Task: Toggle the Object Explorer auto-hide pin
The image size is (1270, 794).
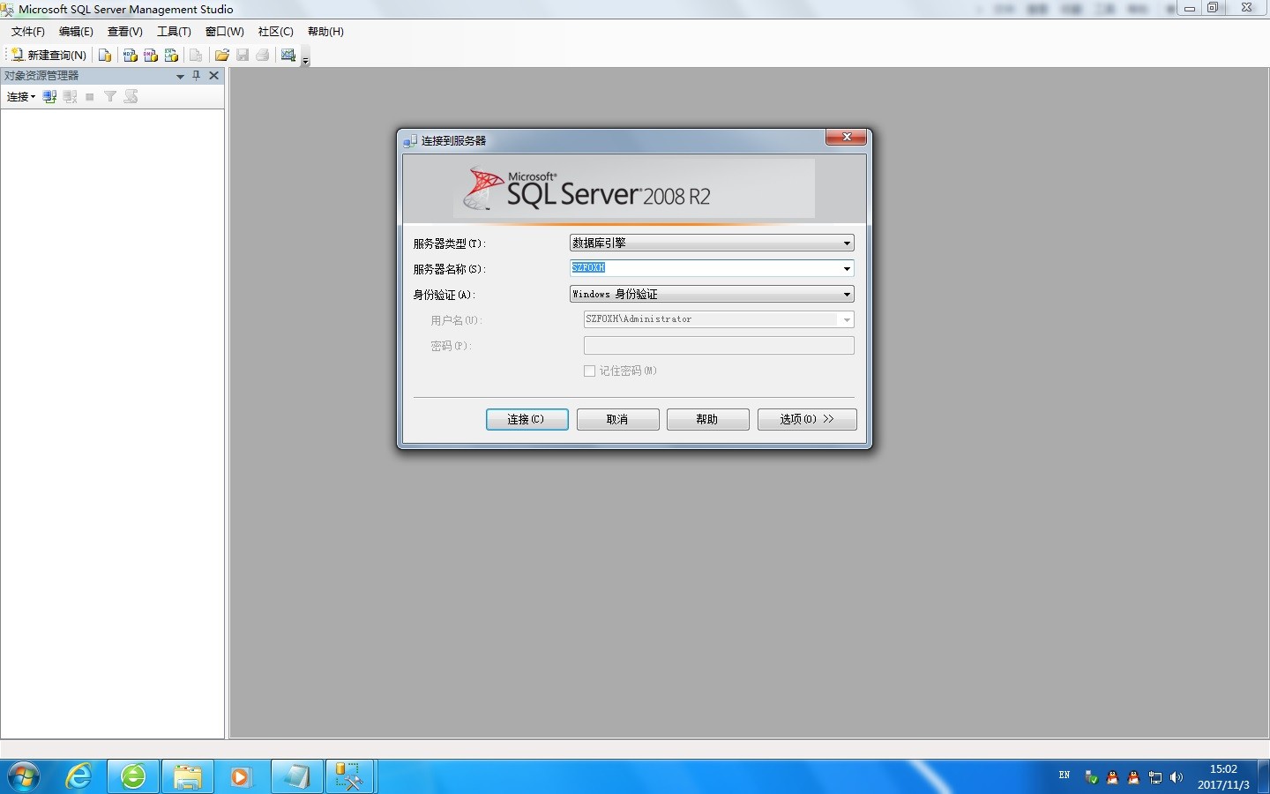Action: pyautogui.click(x=197, y=76)
